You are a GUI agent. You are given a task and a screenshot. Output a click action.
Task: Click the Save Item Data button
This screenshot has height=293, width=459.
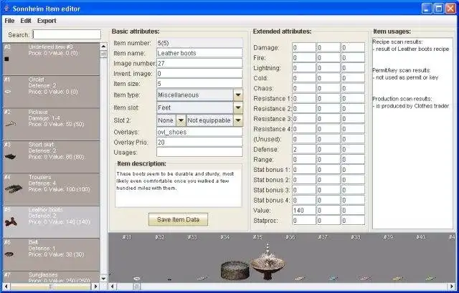(178, 219)
